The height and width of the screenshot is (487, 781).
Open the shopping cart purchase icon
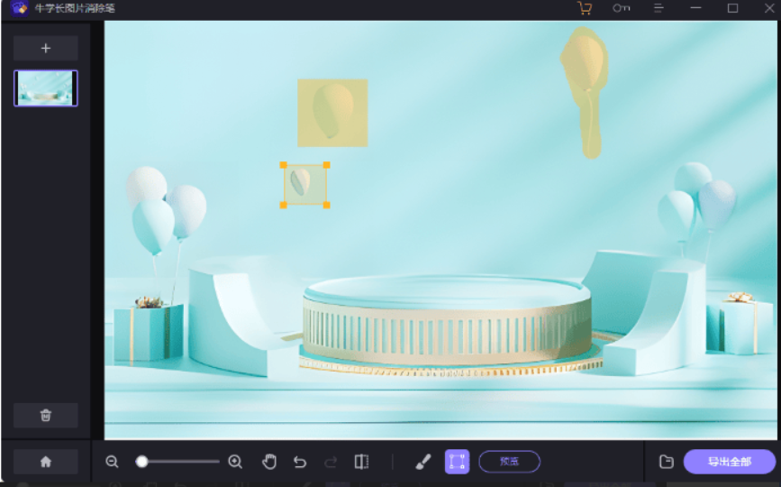coord(585,8)
